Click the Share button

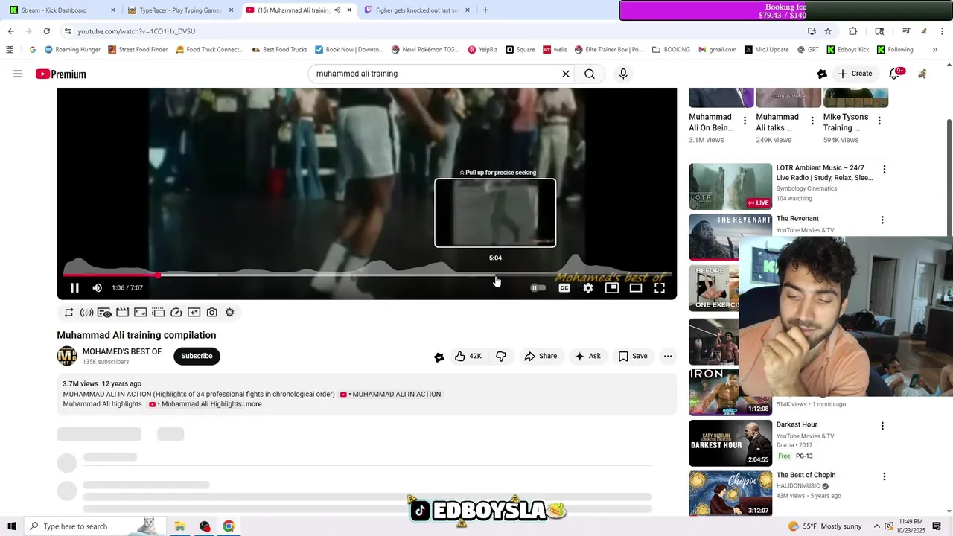tap(541, 356)
